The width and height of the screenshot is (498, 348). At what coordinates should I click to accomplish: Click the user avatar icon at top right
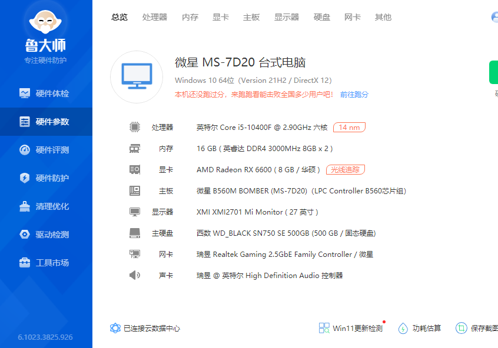[x=494, y=17]
